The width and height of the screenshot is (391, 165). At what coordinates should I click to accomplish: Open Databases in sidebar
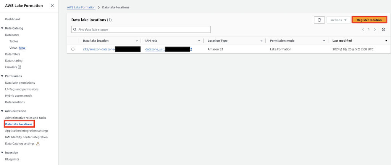coord(12,35)
